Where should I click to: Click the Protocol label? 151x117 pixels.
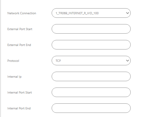(13, 61)
